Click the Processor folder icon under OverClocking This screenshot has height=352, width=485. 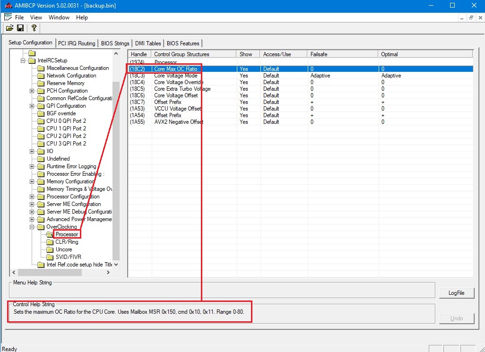click(50, 234)
